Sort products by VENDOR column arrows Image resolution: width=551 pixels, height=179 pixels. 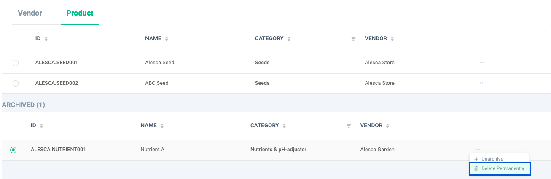click(392, 39)
